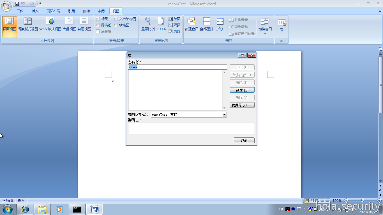Open the 宏的位置 dropdown in Macros dialog
Screen dimensions: 383x215
224,114
